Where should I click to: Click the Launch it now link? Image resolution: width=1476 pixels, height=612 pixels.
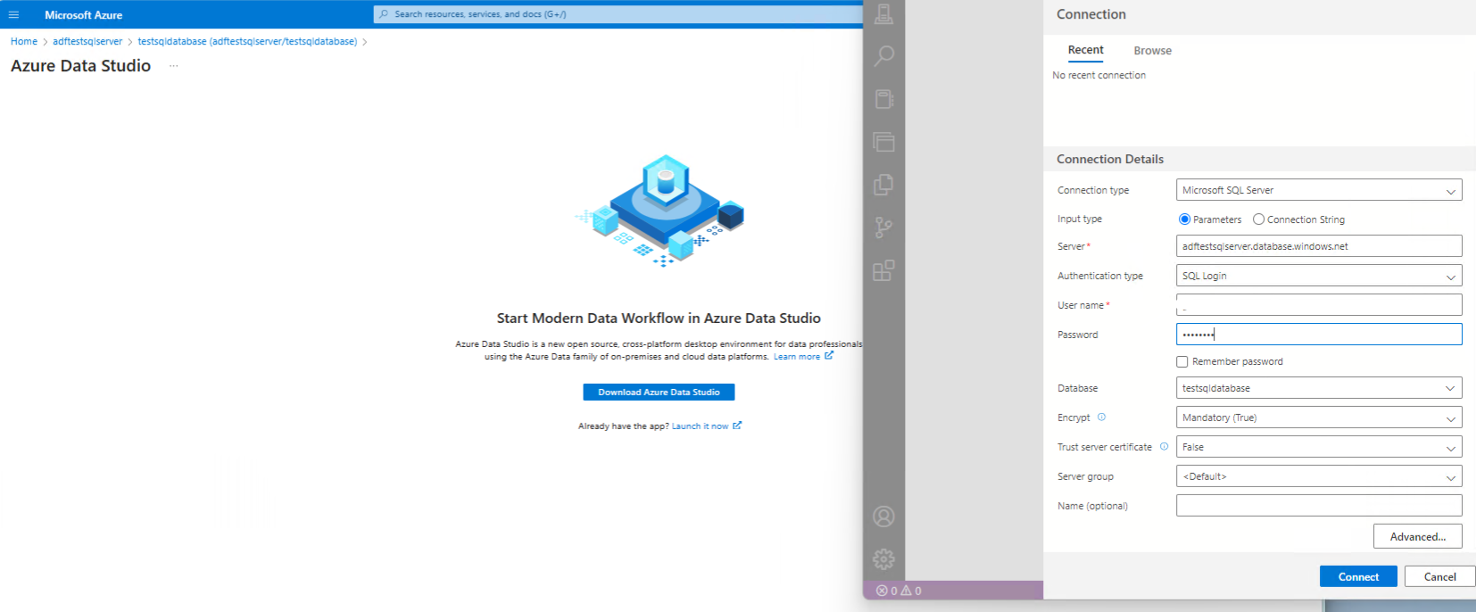[x=700, y=426]
